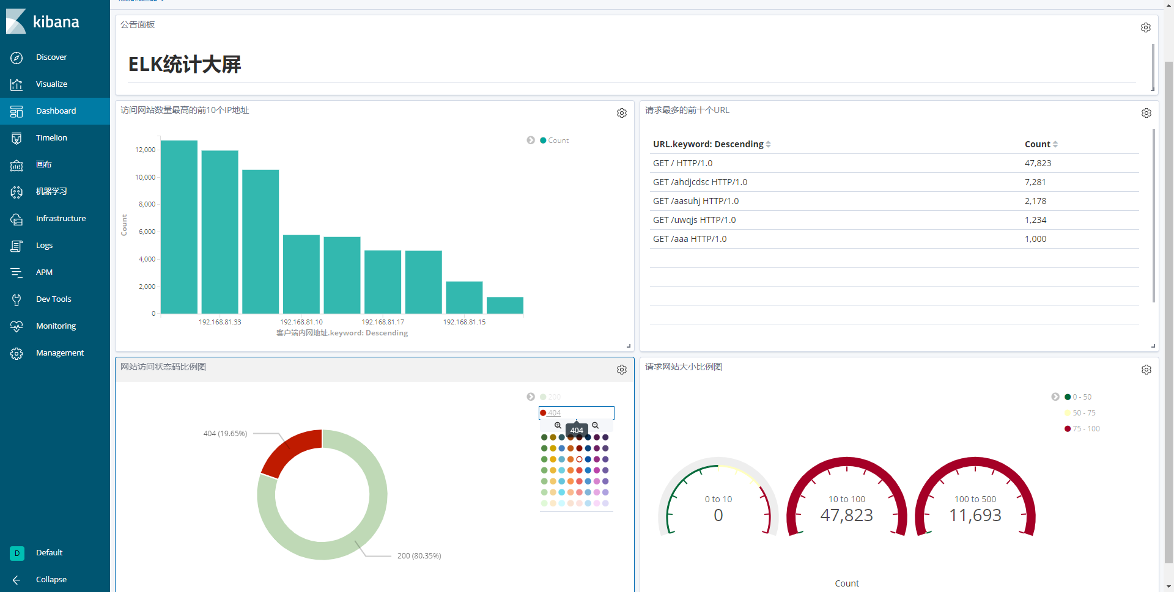1174x592 pixels.
Task: Toggle the gauge chart legend arrow
Action: coord(1055,397)
